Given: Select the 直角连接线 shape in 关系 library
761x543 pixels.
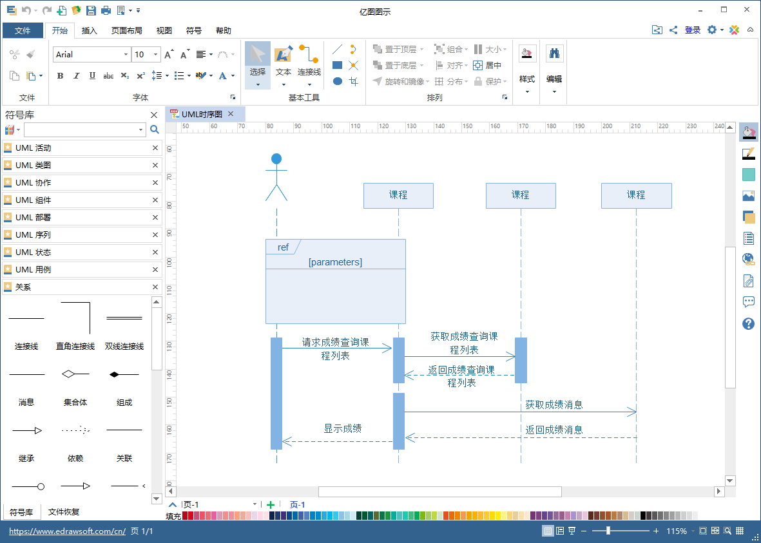Looking at the screenshot, I should [x=75, y=325].
